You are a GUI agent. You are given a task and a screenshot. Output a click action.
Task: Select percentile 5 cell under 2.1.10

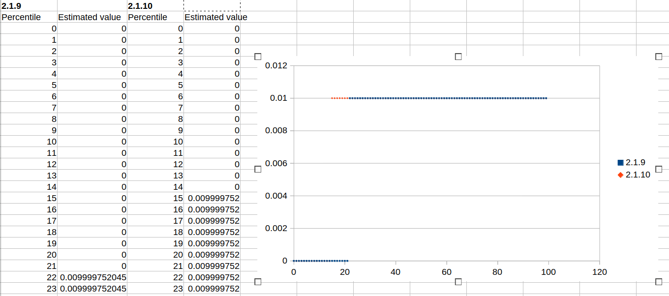point(155,85)
